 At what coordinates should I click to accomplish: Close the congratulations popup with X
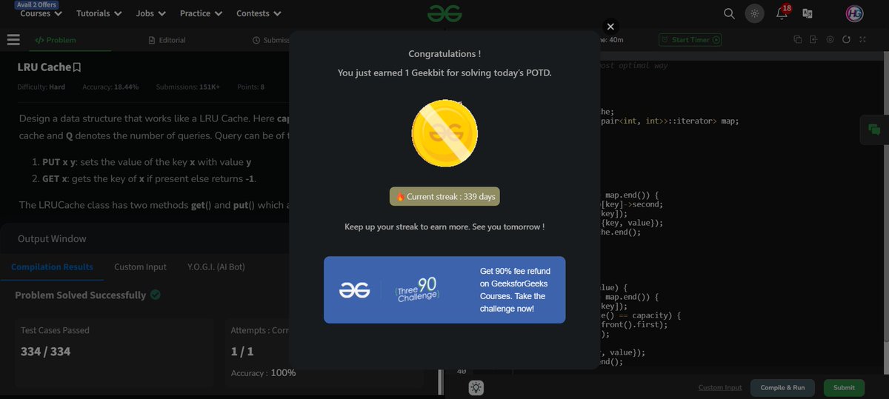coord(610,27)
